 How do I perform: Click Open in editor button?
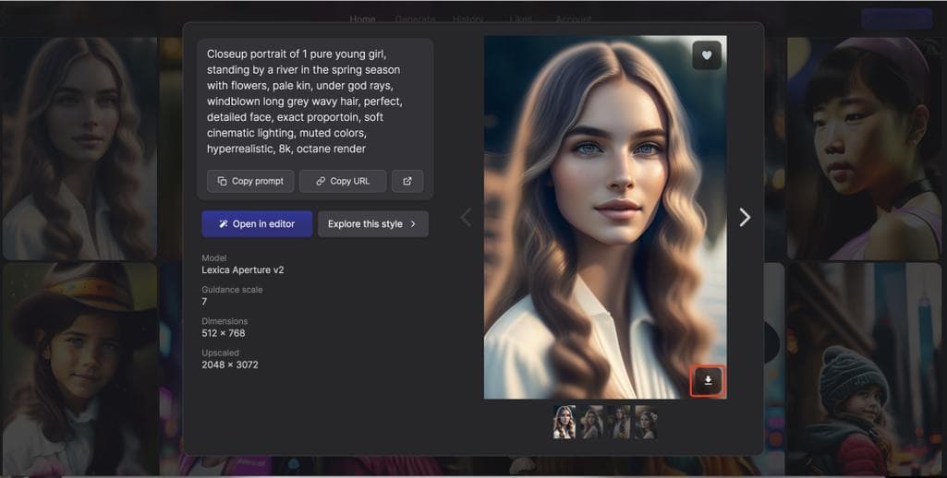tap(257, 224)
